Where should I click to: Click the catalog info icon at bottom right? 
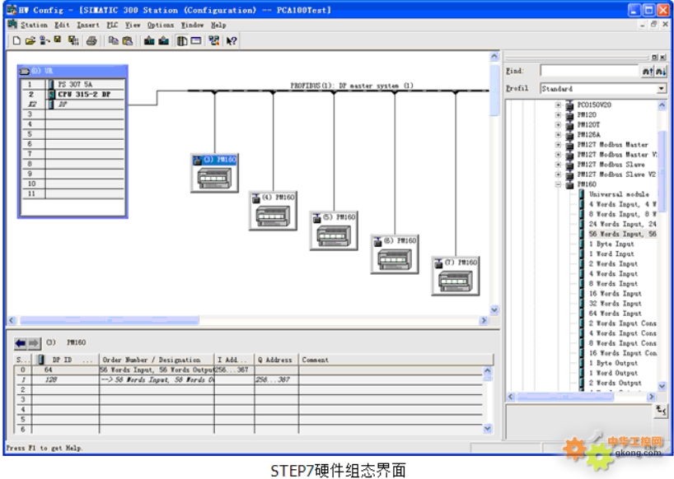[661, 411]
